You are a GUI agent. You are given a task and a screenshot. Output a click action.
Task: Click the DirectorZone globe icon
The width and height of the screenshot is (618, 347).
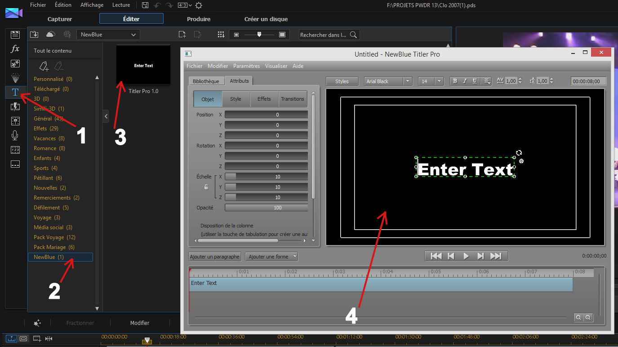tap(67, 35)
